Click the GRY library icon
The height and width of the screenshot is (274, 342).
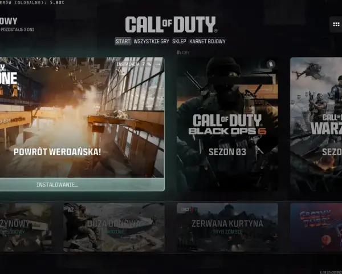pyautogui.click(x=179, y=53)
